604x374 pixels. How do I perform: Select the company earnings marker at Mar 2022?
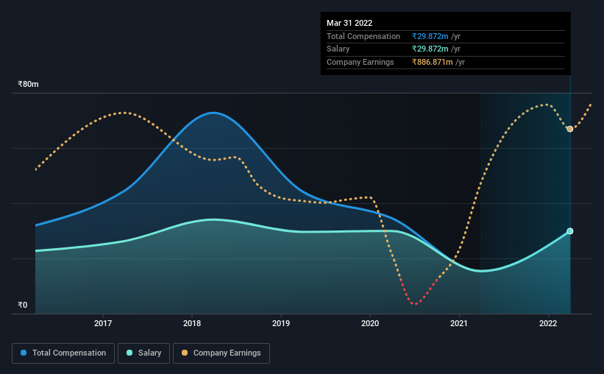(569, 129)
